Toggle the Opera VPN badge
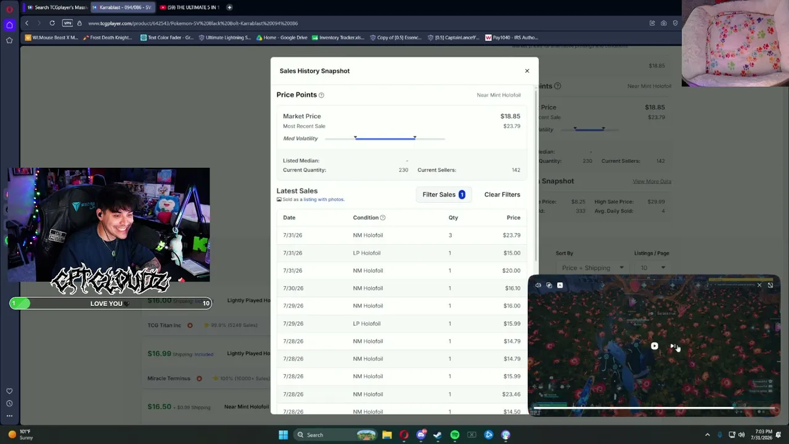789x444 pixels. click(67, 23)
